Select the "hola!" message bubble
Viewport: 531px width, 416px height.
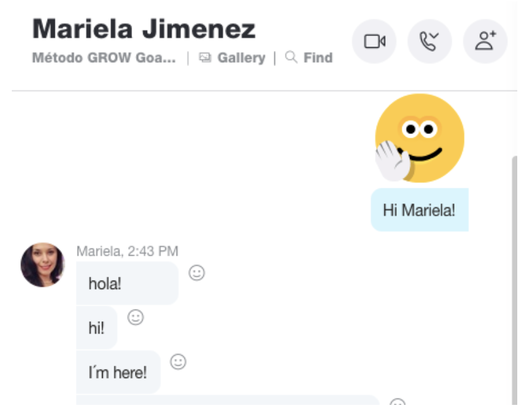(x=128, y=283)
